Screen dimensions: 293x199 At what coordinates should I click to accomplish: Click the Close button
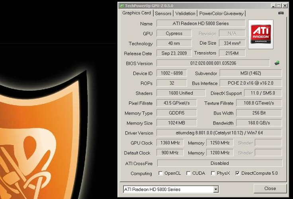pos(270,188)
